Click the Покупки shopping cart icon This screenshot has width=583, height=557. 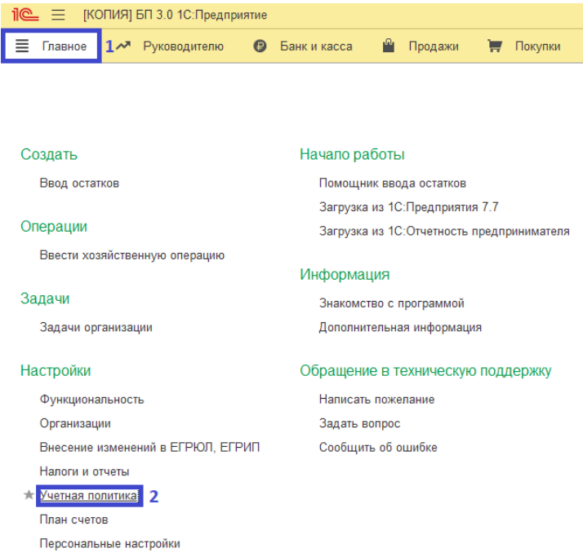(x=494, y=46)
